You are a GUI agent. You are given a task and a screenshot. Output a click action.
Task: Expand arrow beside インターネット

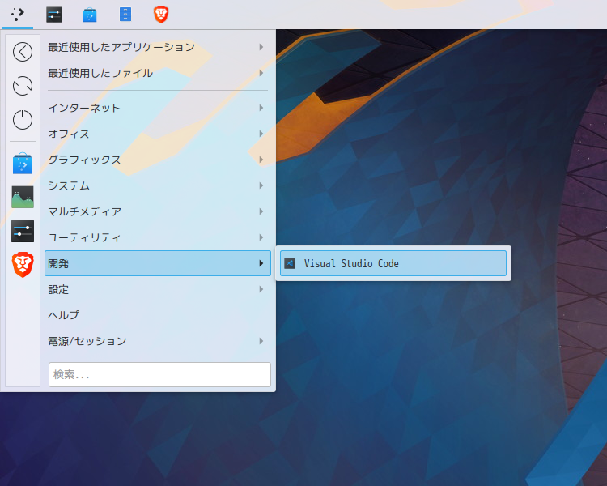click(x=261, y=108)
